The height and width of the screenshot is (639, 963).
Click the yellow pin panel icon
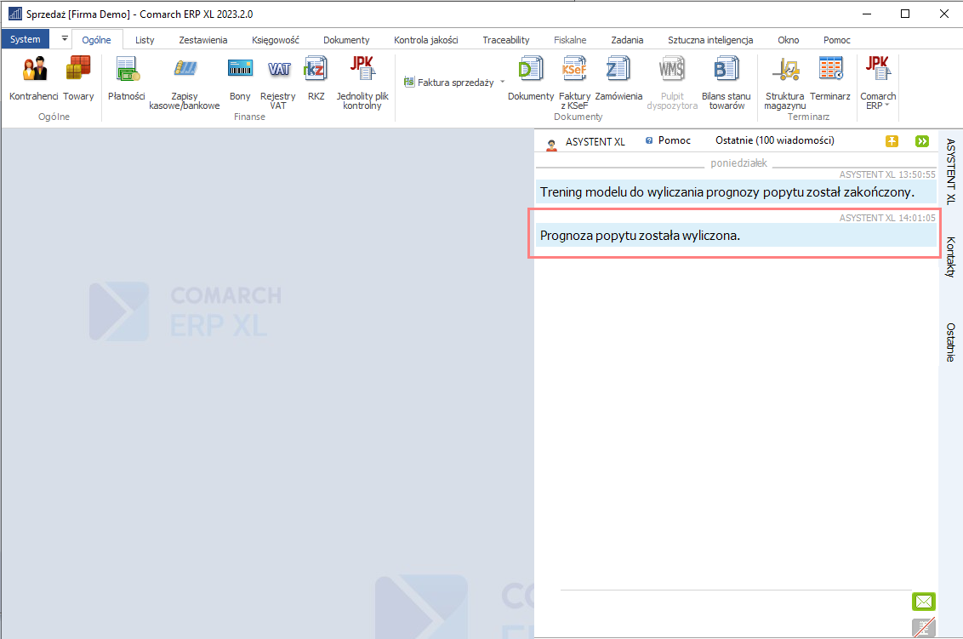(892, 141)
